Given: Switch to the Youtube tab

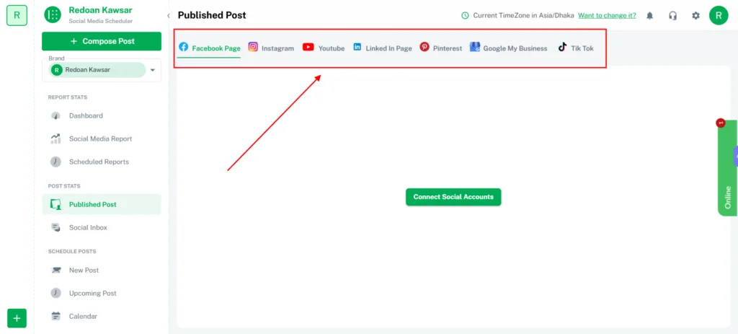Looking at the screenshot, I should (x=324, y=48).
